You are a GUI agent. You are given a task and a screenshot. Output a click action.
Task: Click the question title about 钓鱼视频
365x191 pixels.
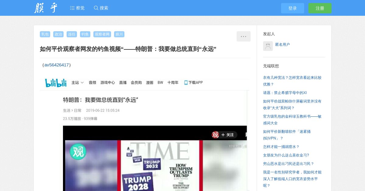coord(128,49)
